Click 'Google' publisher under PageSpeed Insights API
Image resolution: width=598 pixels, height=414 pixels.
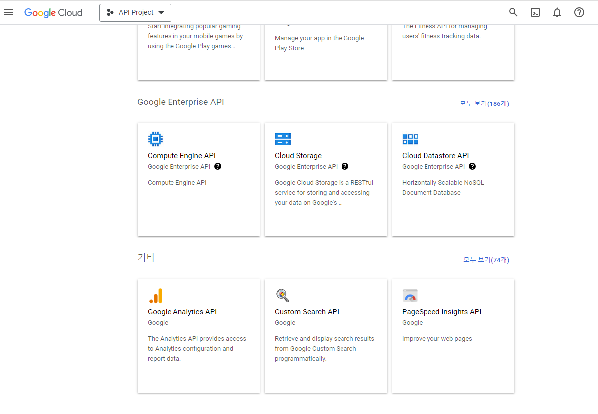point(412,323)
